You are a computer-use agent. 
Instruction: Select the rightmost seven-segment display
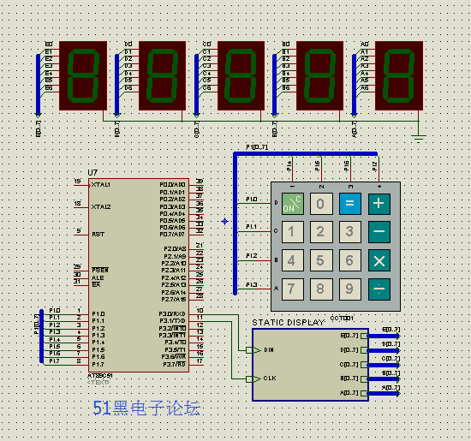click(399, 75)
